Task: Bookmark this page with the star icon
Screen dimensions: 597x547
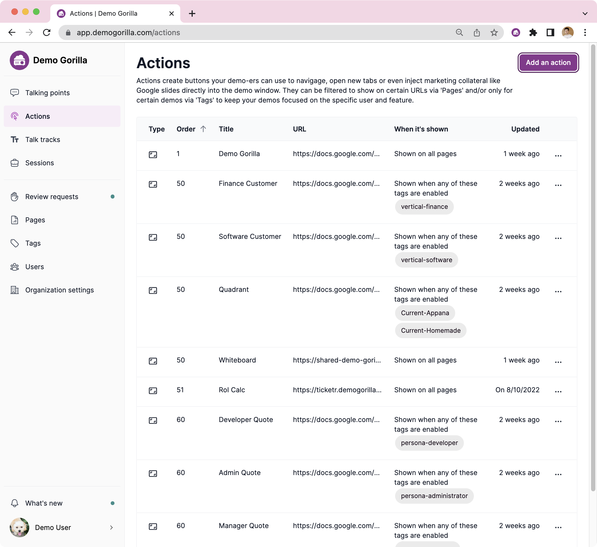Action: (x=494, y=32)
